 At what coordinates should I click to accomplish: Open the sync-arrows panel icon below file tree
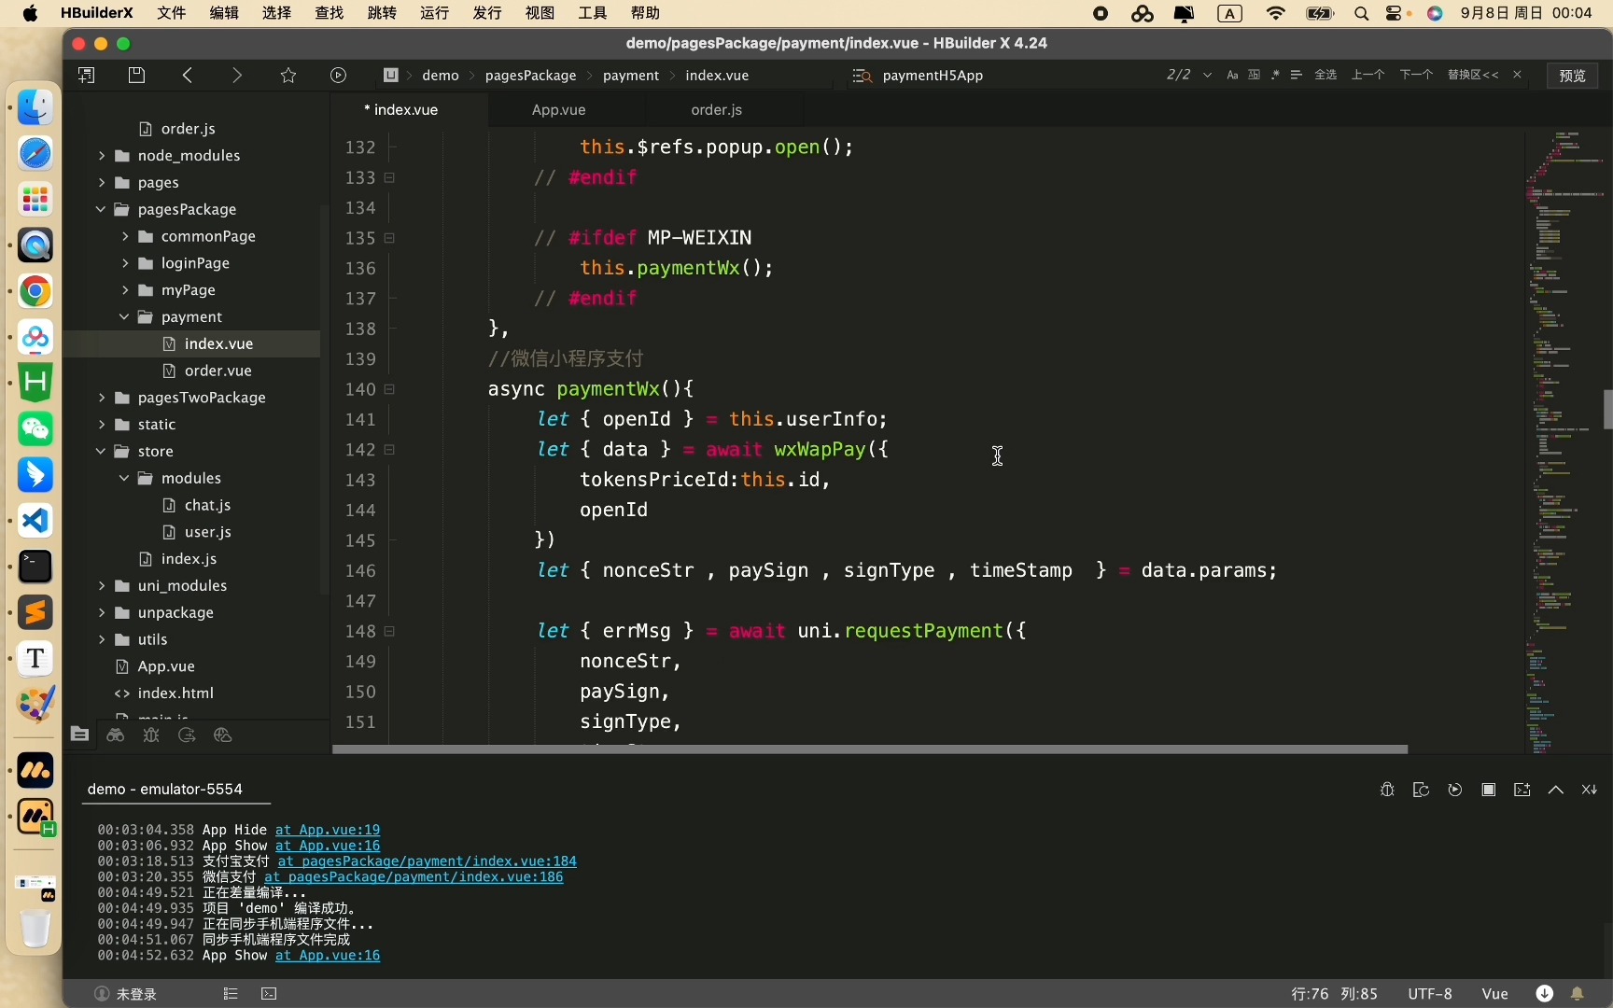[187, 735]
